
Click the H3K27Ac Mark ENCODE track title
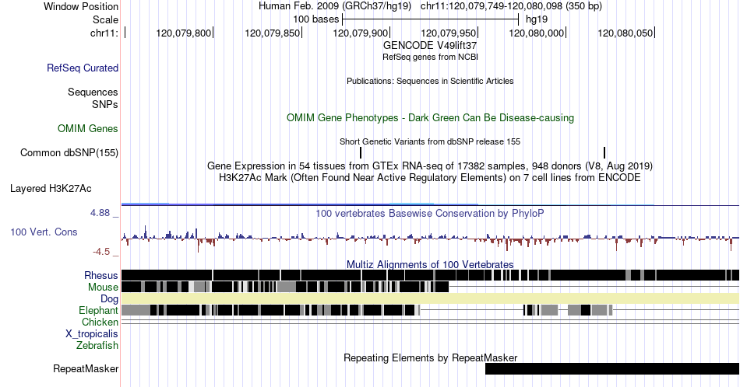[430, 177]
